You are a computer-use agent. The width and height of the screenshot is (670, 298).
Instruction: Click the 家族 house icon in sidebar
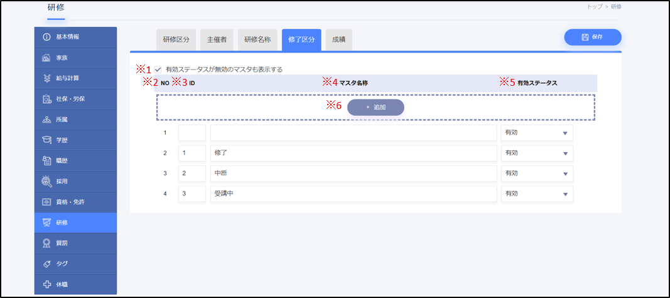click(x=46, y=58)
